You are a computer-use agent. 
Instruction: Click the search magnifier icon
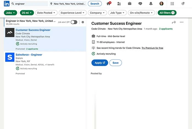(x=13, y=4)
